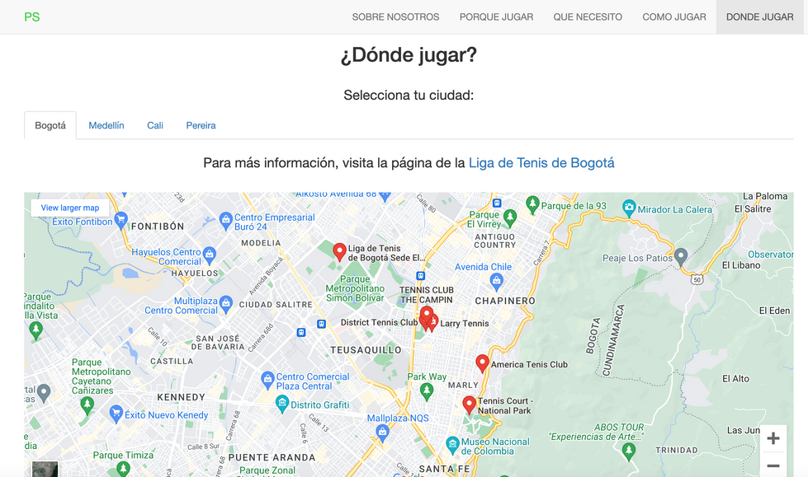Click Centro Empresarial Buró 24 shopping bag icon
The image size is (808, 477).
coord(225,221)
